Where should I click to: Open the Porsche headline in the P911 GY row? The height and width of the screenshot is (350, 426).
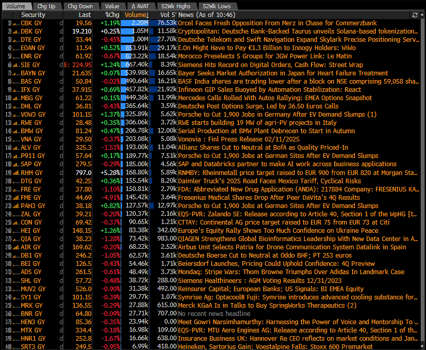click(x=278, y=156)
